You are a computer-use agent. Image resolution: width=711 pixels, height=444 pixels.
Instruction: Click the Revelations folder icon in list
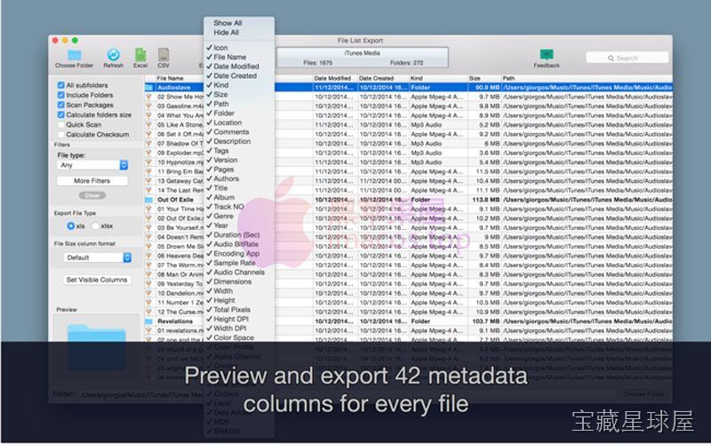[149, 321]
